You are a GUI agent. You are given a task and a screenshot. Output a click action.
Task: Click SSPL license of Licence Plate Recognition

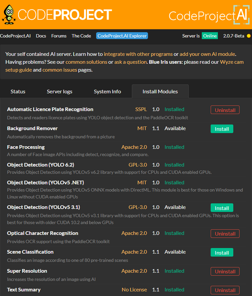tap(141, 109)
